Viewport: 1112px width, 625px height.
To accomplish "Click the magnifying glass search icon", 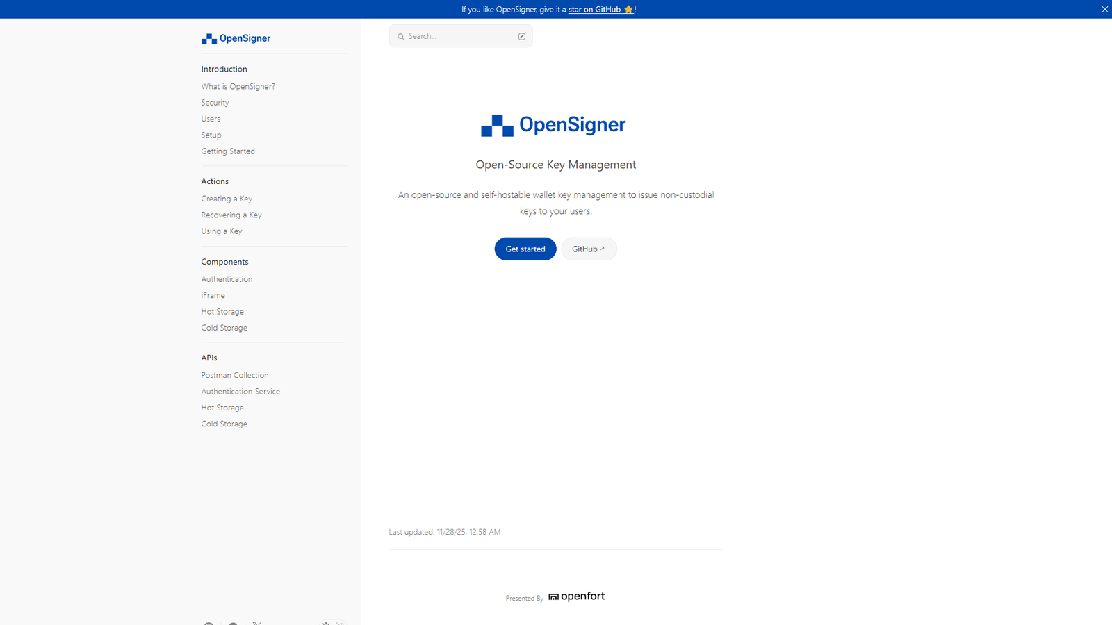I will [401, 35].
